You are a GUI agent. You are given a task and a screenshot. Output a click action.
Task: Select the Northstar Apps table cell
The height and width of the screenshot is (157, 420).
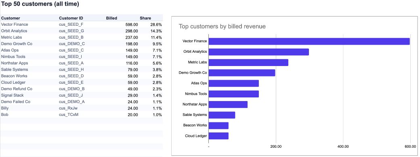15,63
